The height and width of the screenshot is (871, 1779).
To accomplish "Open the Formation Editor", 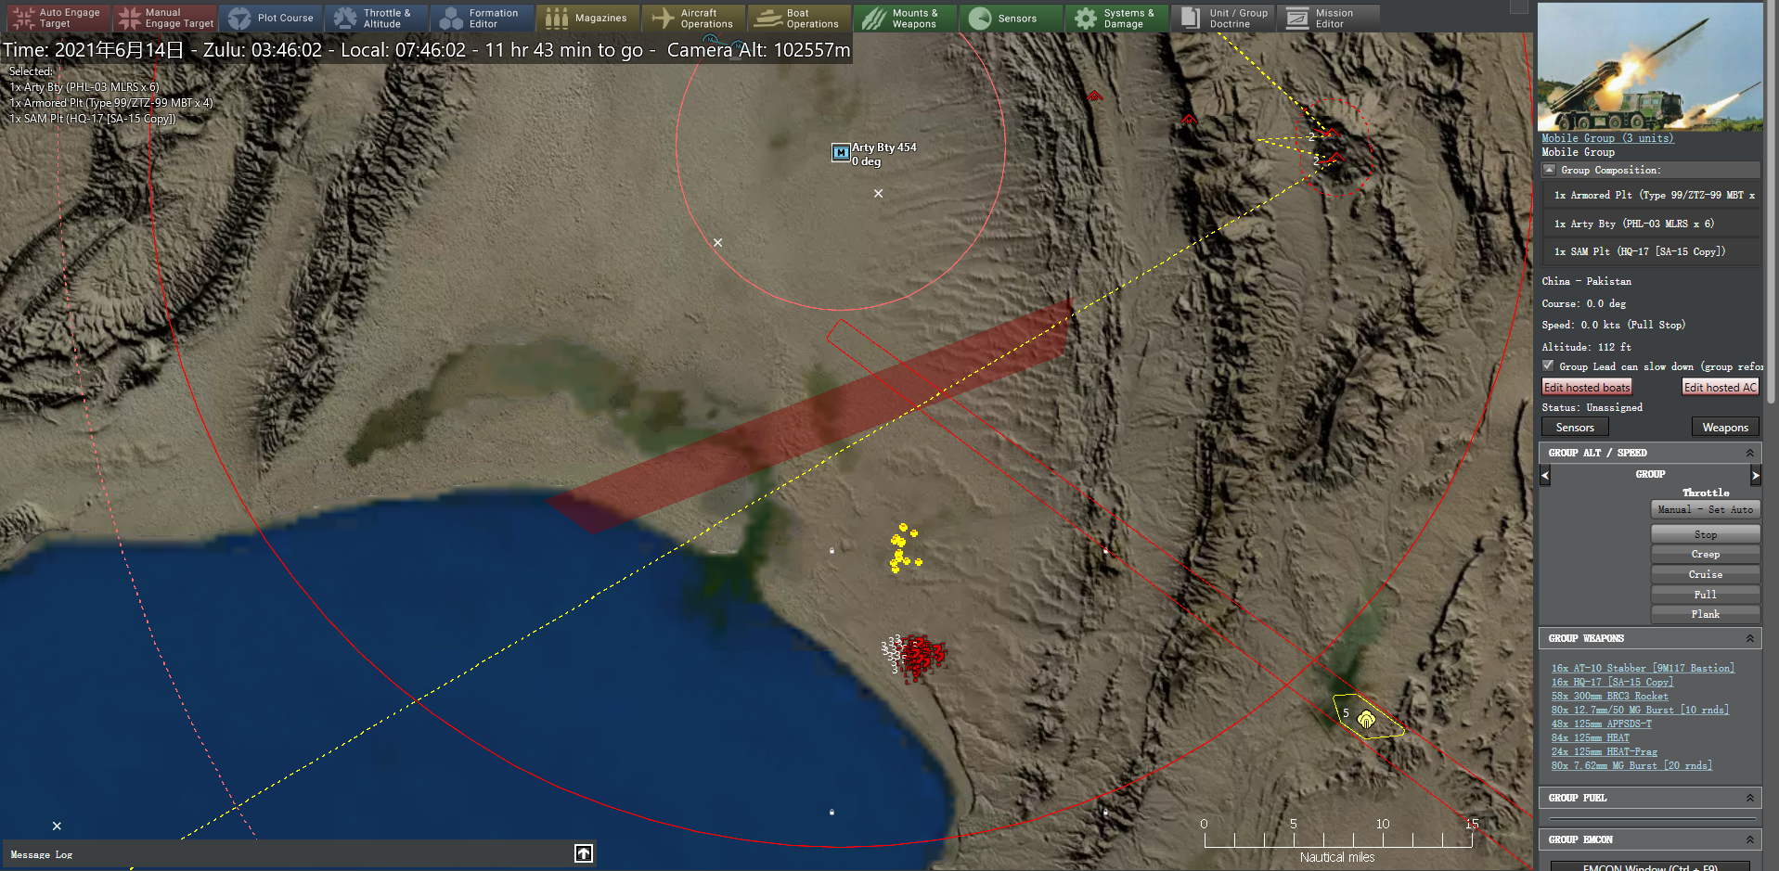I will pos(483,18).
